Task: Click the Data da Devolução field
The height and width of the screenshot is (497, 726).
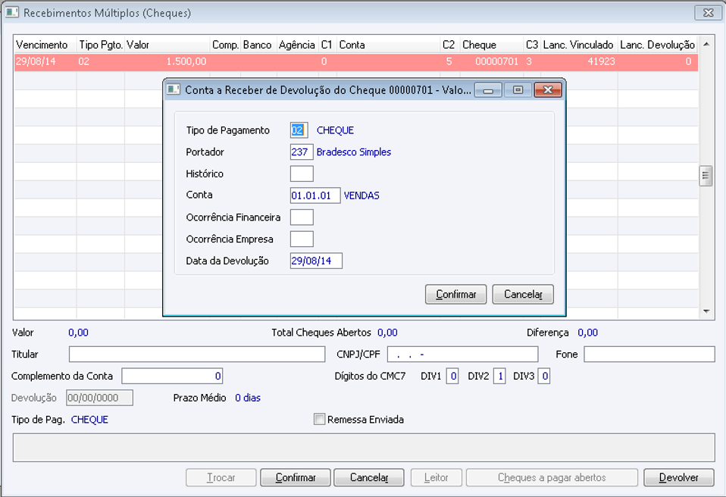Action: pyautogui.click(x=316, y=261)
